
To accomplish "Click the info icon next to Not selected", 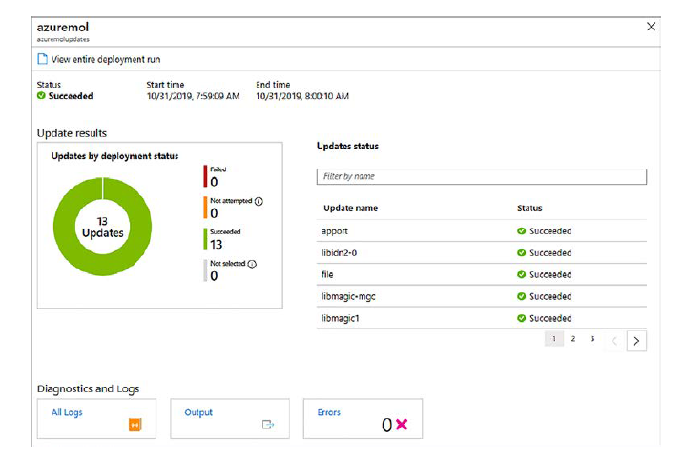I will (253, 264).
